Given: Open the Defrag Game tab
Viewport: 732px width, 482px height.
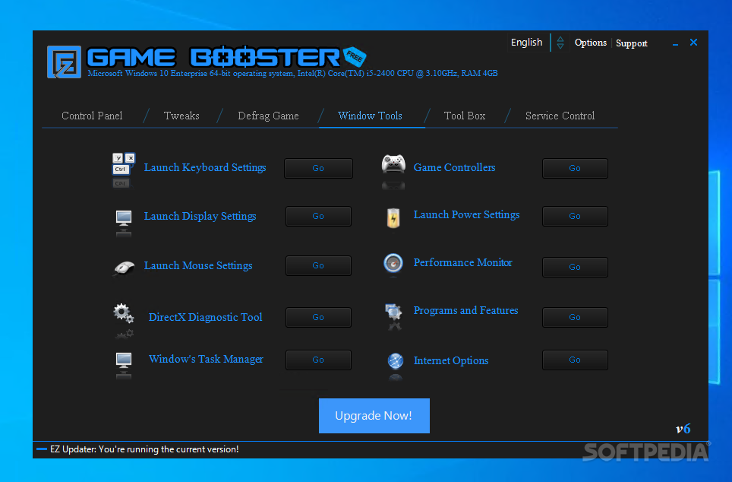Looking at the screenshot, I should click(269, 116).
